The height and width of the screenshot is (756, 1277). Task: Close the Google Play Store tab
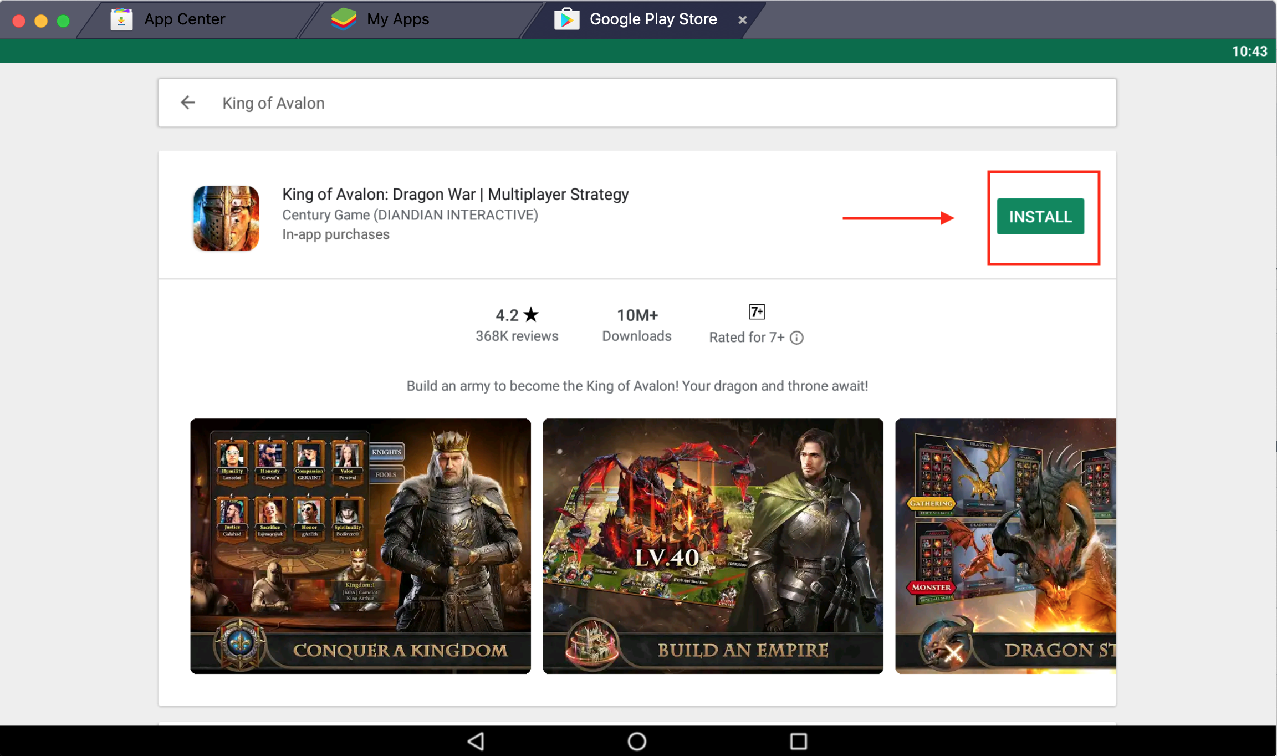pos(742,20)
